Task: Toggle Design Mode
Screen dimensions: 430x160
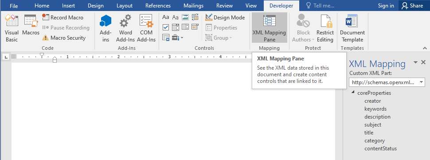Action: coord(225,18)
